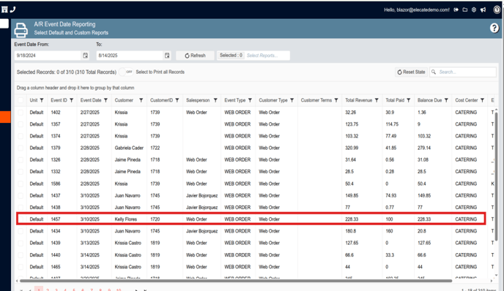
Task: Open the Total Paid column filter icon
Action: point(409,100)
